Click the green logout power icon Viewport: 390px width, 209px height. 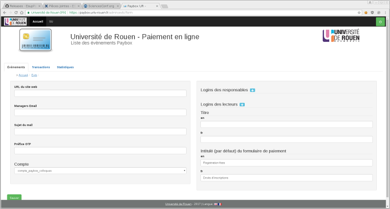point(380,22)
